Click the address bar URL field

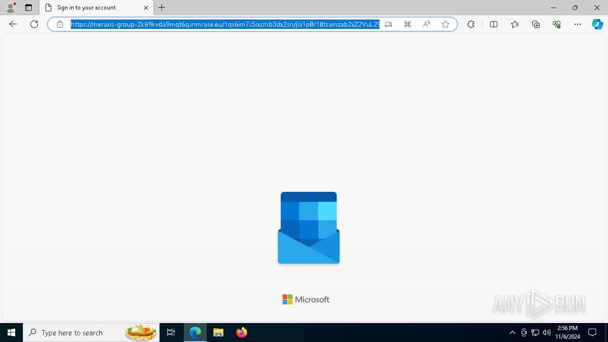225,24
